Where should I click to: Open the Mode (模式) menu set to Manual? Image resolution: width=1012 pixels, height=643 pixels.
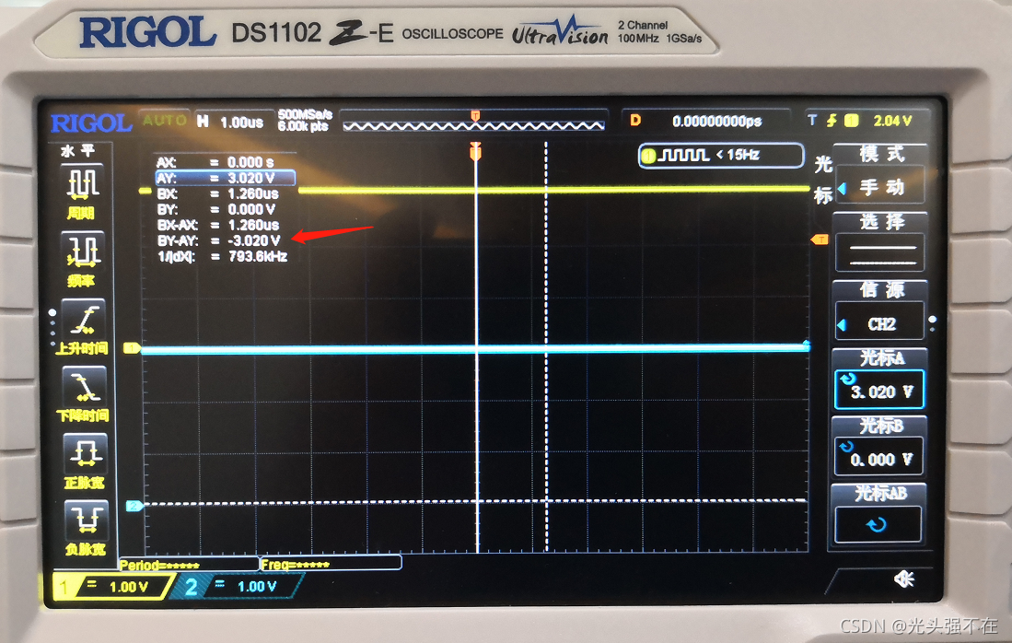[881, 174]
